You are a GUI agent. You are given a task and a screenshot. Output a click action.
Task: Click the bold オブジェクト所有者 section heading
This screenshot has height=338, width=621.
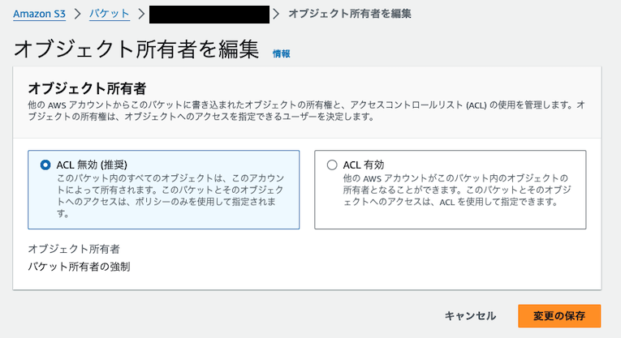click(87, 88)
